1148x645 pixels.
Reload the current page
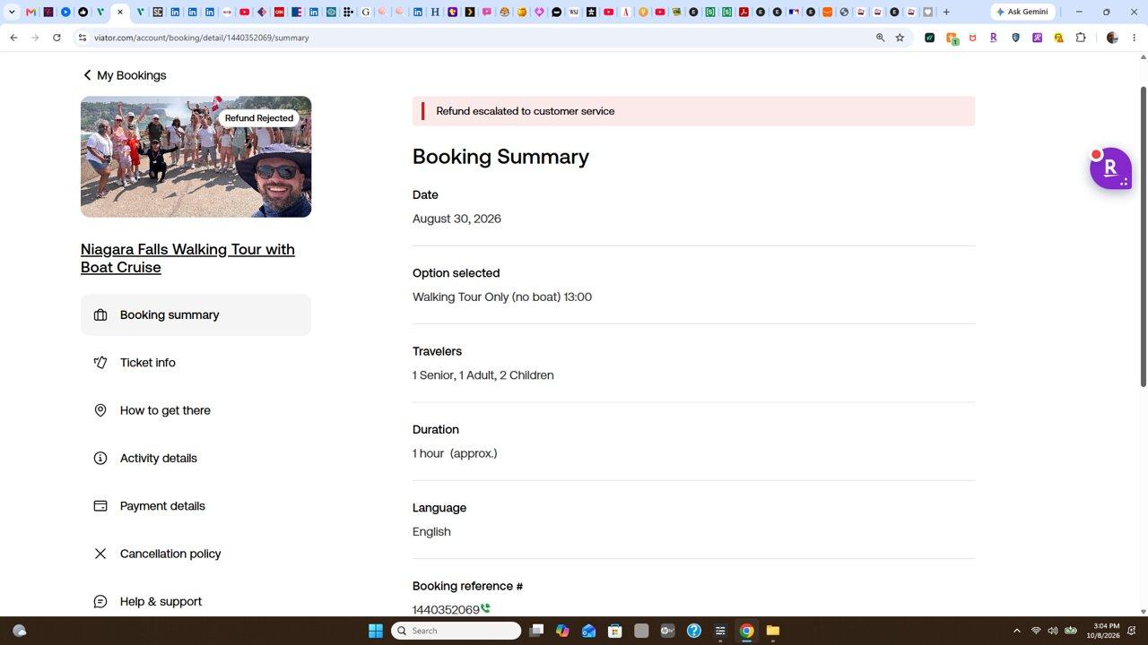pyautogui.click(x=57, y=38)
